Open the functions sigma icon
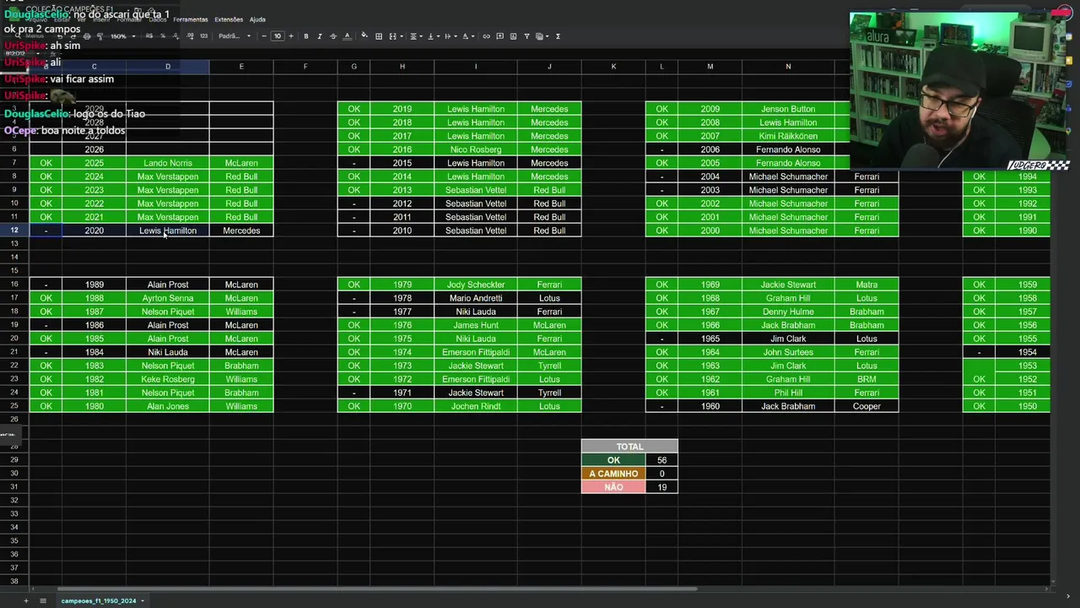Viewport: 1080px width, 608px height. pyautogui.click(x=559, y=36)
